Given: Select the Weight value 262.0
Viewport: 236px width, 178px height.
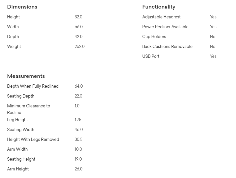Looking at the screenshot, I should click(x=80, y=47).
